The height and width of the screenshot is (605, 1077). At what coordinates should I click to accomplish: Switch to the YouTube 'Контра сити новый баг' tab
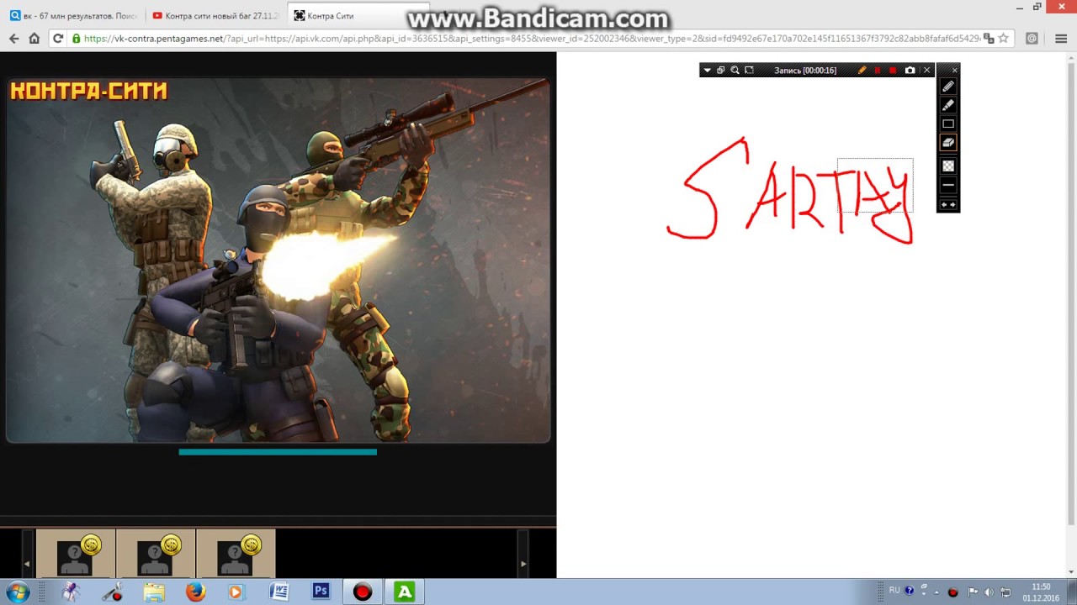pyautogui.click(x=216, y=16)
